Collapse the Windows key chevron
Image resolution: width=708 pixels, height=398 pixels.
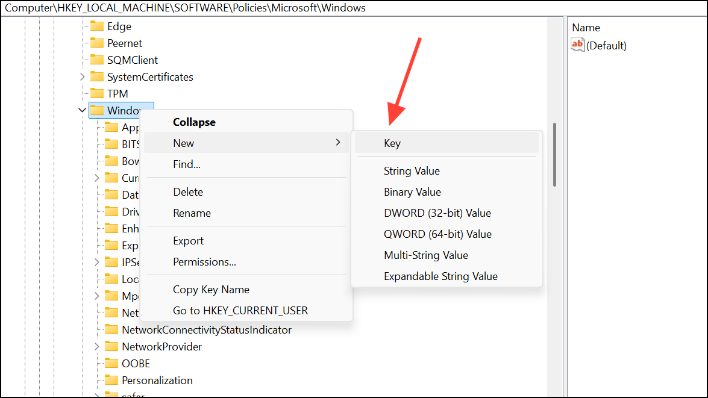click(x=83, y=110)
